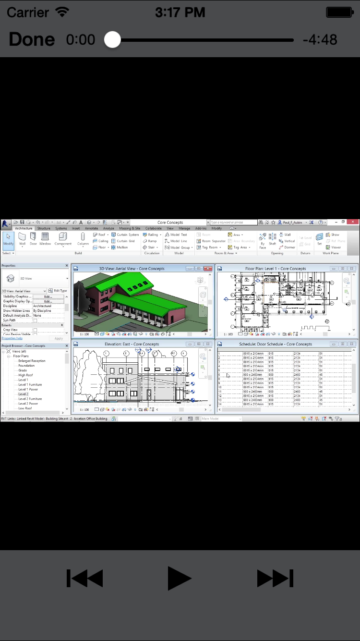Click Edit for Visibility/Graphics overrides
360x641 pixels.
click(x=48, y=296)
